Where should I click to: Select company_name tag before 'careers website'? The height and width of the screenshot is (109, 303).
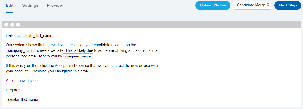tap(21, 51)
